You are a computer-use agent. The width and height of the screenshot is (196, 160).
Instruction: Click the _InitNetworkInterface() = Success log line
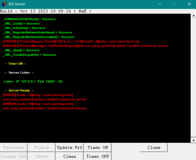click(29, 19)
